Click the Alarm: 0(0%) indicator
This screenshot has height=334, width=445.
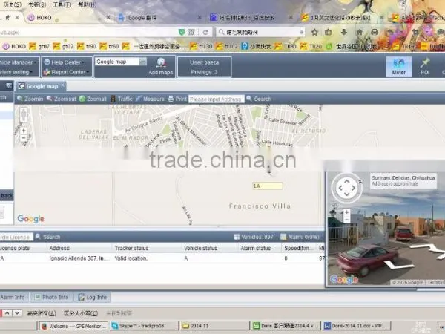(x=300, y=237)
